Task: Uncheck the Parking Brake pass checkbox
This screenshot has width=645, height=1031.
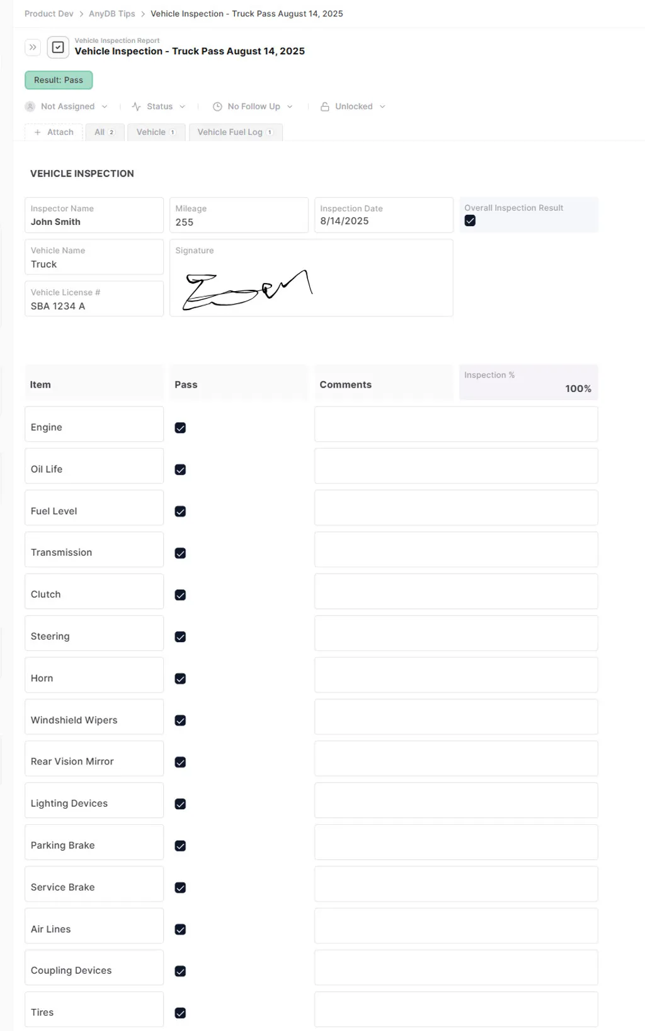Action: point(180,846)
